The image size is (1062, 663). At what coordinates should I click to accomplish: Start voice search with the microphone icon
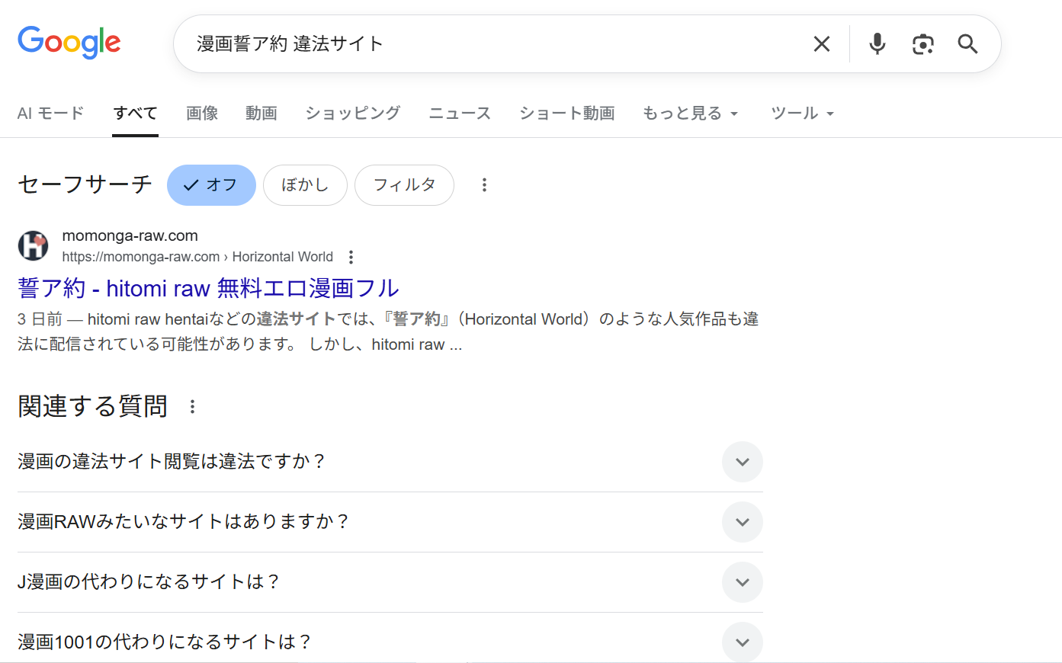tap(877, 43)
